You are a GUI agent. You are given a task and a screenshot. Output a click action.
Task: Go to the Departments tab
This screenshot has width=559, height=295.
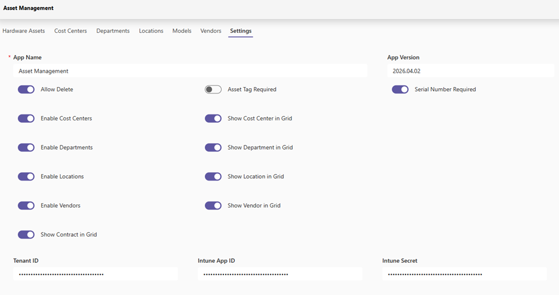(113, 31)
